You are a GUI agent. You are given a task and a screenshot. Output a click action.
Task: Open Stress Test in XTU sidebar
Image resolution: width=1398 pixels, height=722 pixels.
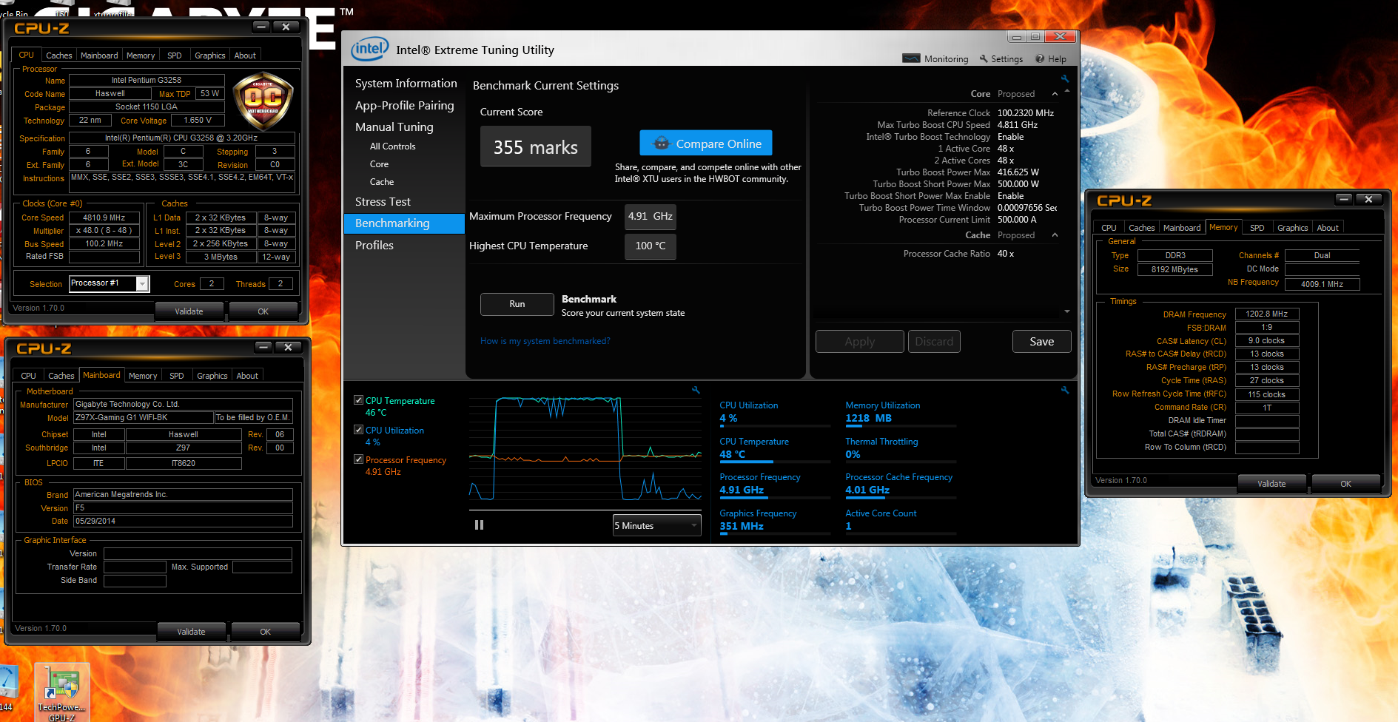coord(383,202)
